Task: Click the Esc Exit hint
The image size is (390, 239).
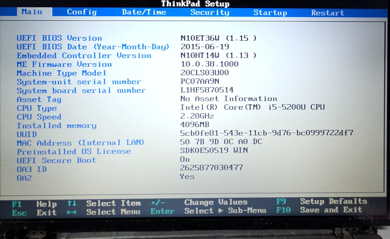Action: click(x=34, y=213)
